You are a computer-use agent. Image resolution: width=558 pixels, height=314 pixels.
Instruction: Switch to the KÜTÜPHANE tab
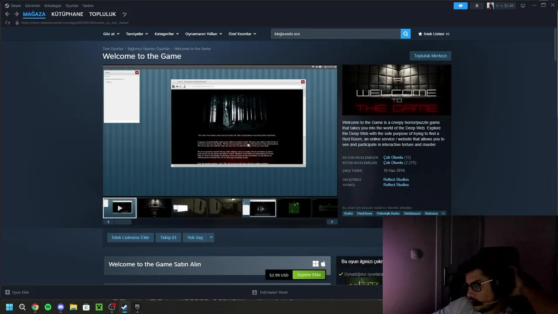[x=67, y=14]
